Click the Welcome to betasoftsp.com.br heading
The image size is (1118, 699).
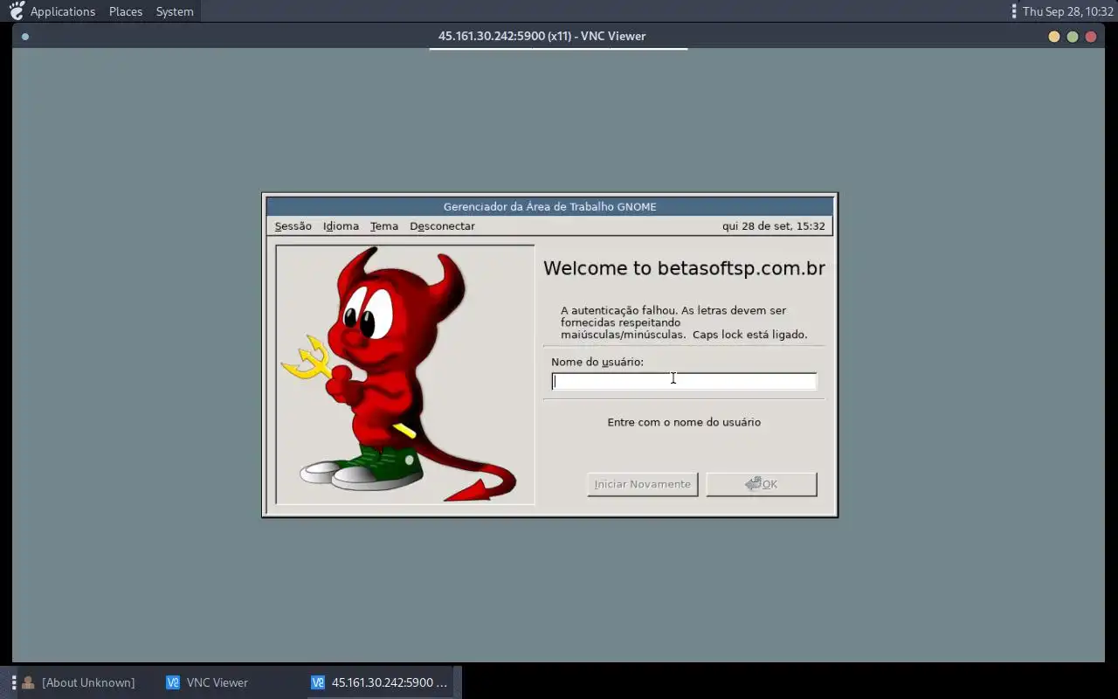[684, 268]
